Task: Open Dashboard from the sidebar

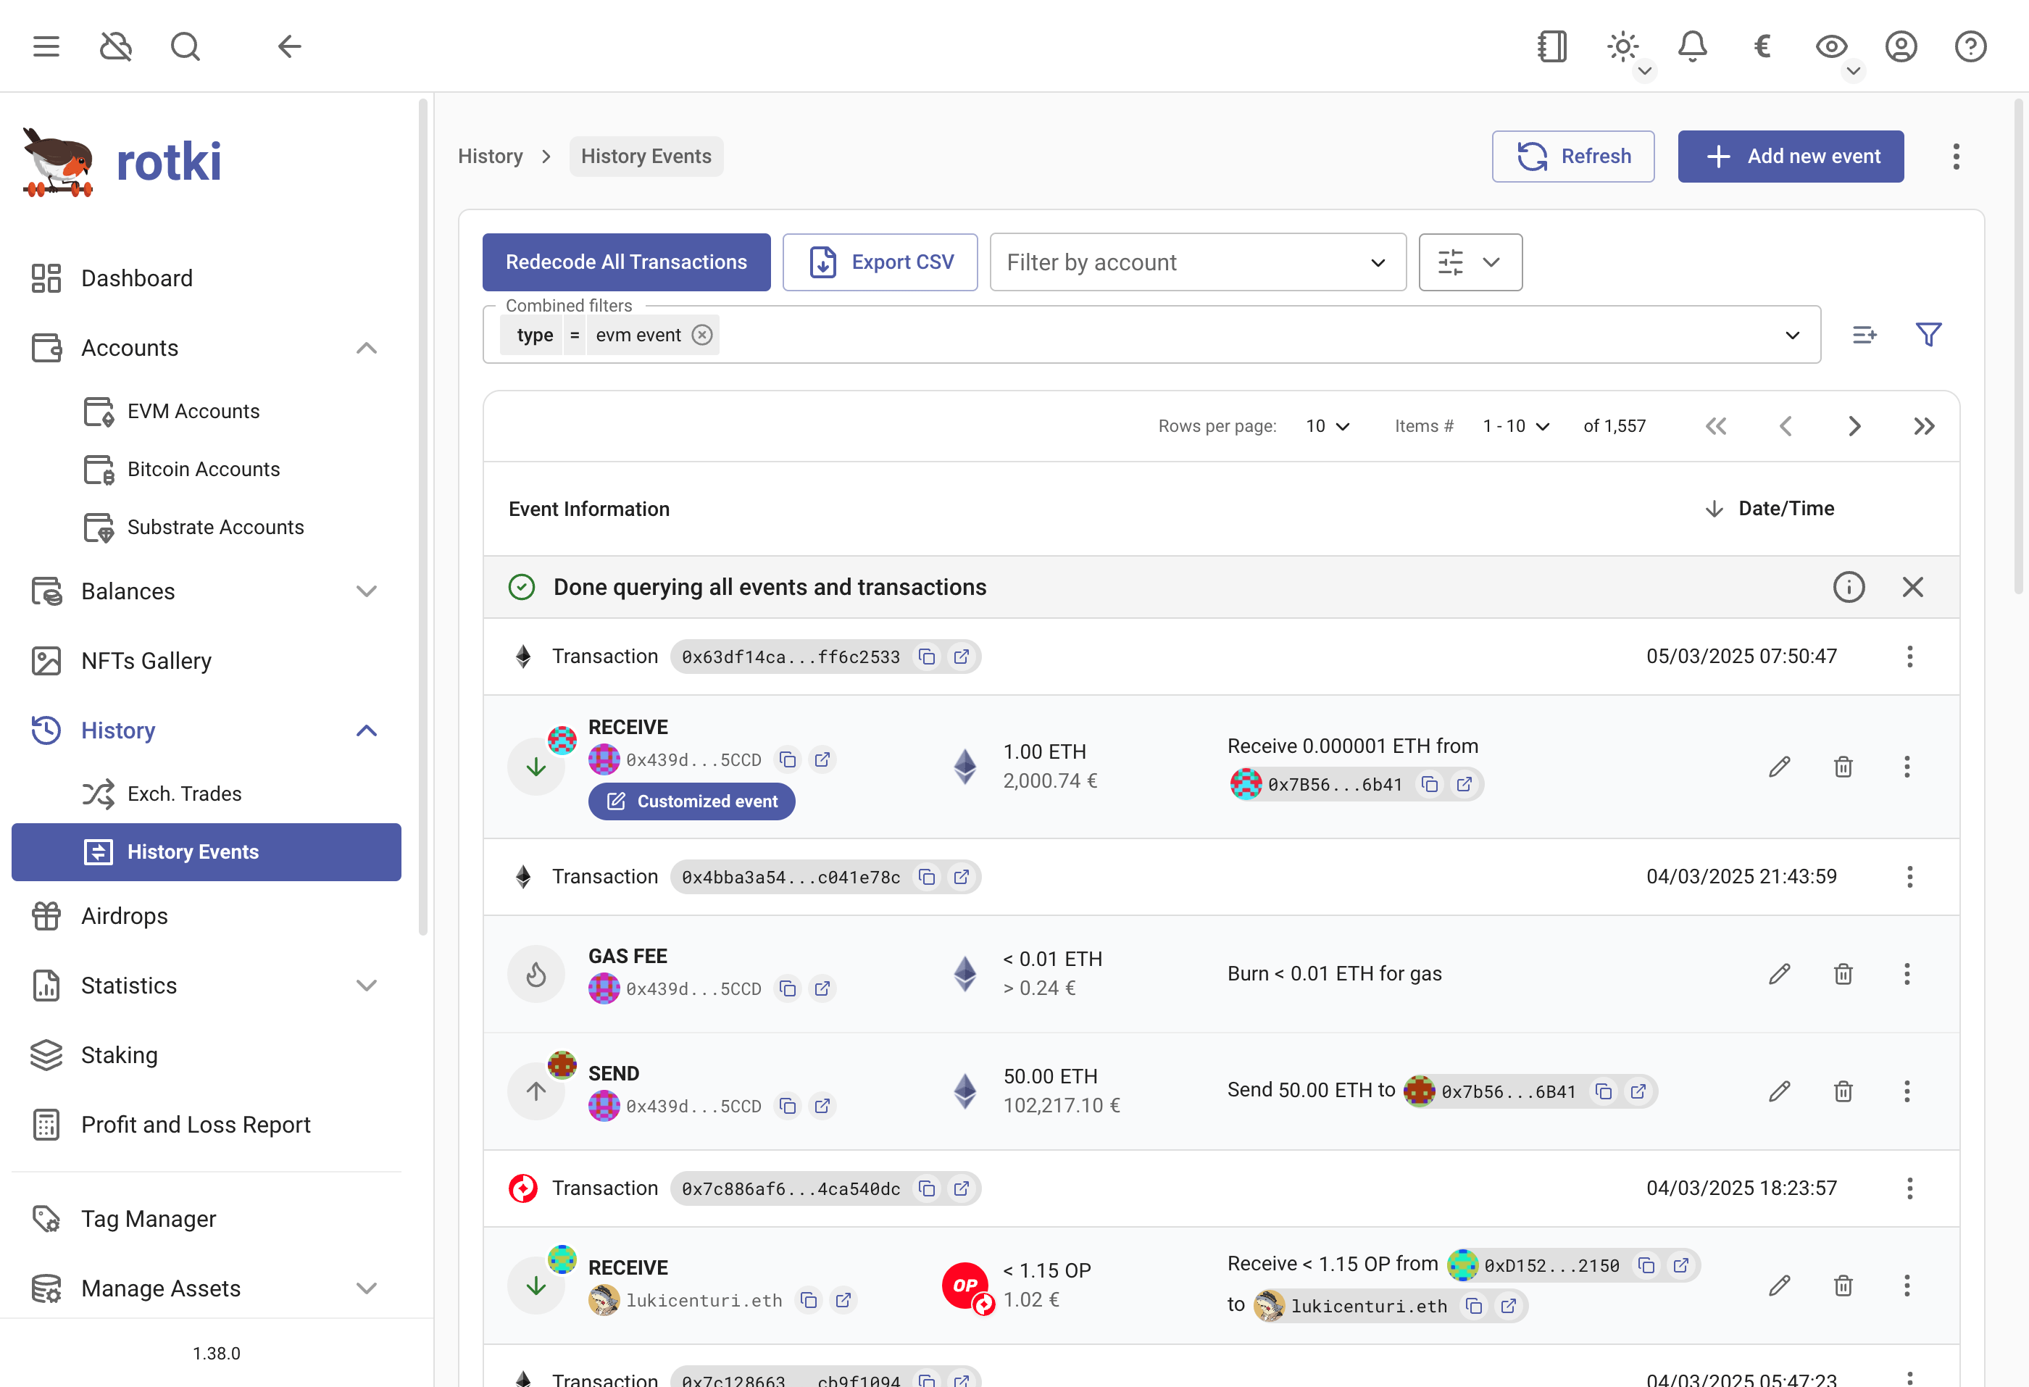Action: tap(206, 278)
